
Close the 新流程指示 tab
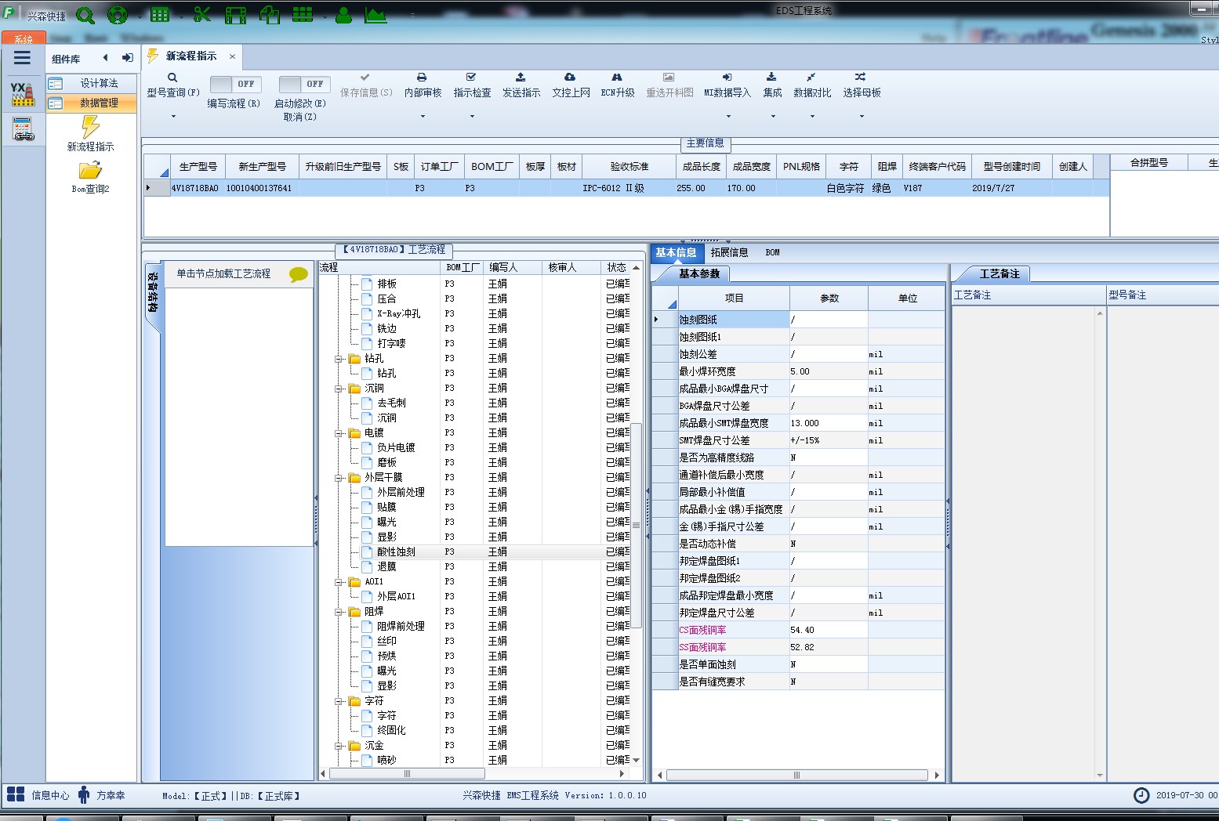tap(232, 56)
